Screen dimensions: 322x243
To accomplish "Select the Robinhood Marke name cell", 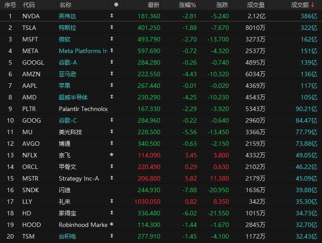I will point(83,225).
